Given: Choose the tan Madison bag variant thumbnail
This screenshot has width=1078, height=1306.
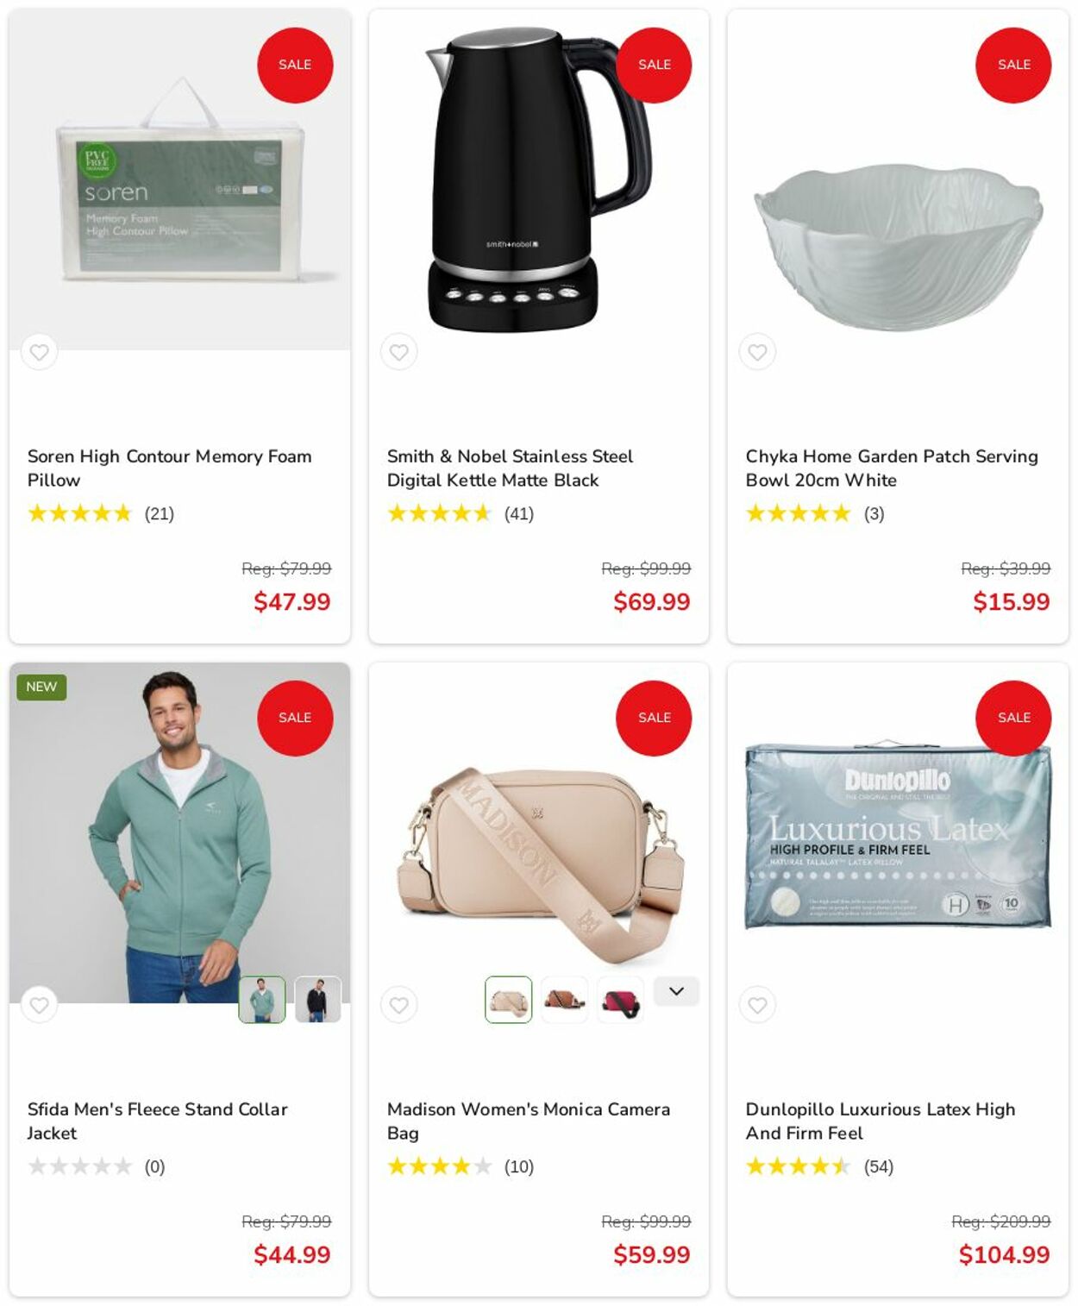Looking at the screenshot, I should coord(564,1000).
